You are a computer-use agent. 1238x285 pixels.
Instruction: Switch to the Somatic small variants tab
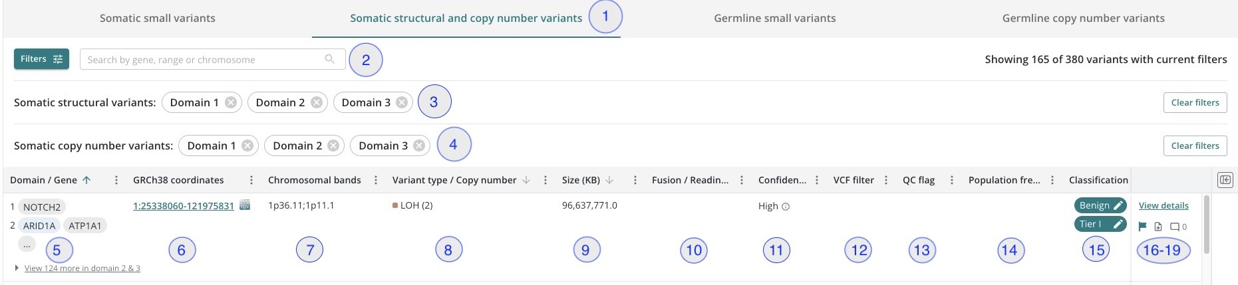158,18
